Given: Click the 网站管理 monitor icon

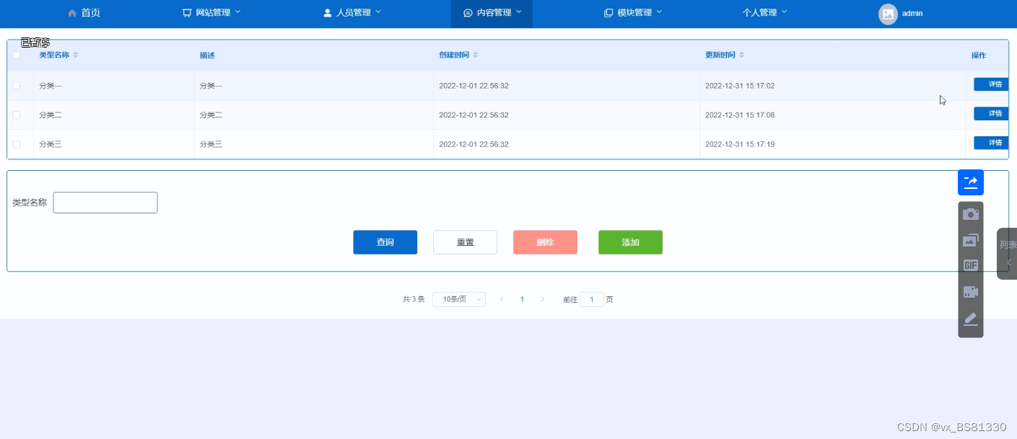Looking at the screenshot, I should pos(187,13).
